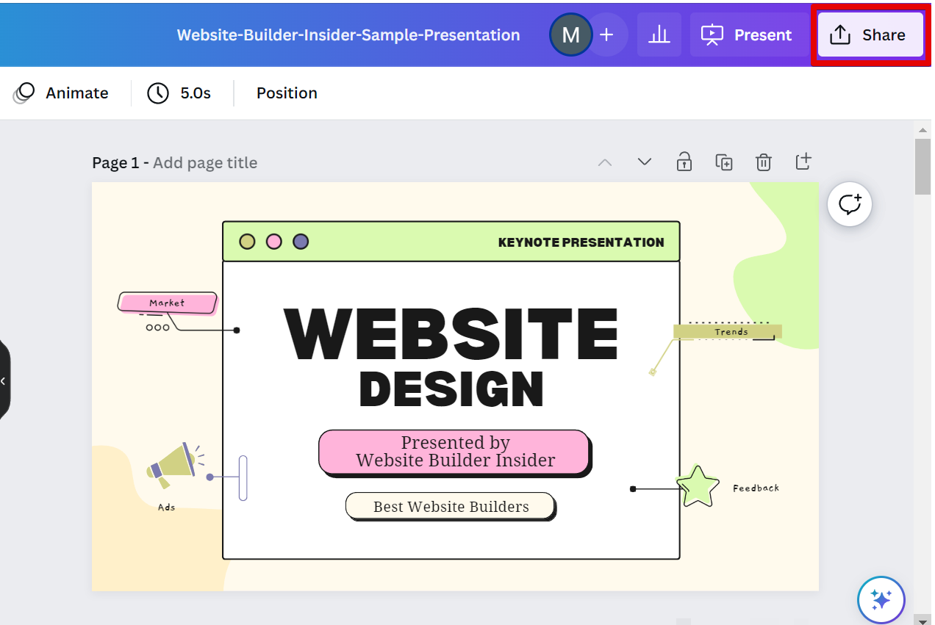Lock page with padlock icon

click(684, 162)
